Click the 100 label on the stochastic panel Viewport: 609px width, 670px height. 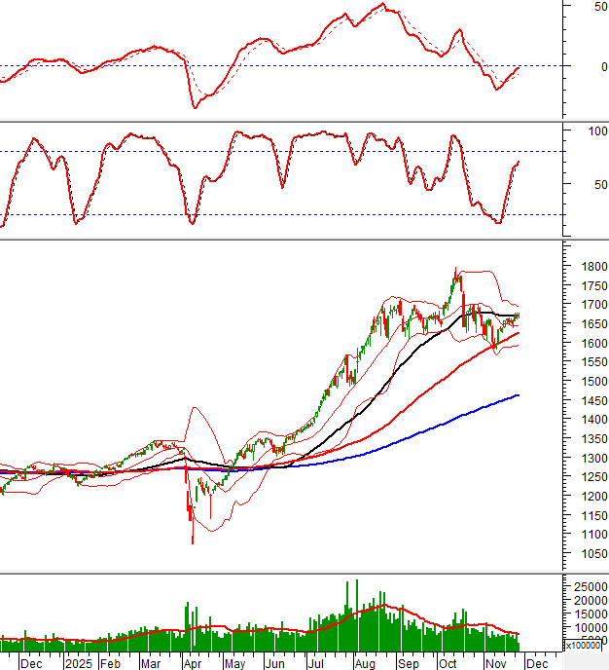[592, 130]
